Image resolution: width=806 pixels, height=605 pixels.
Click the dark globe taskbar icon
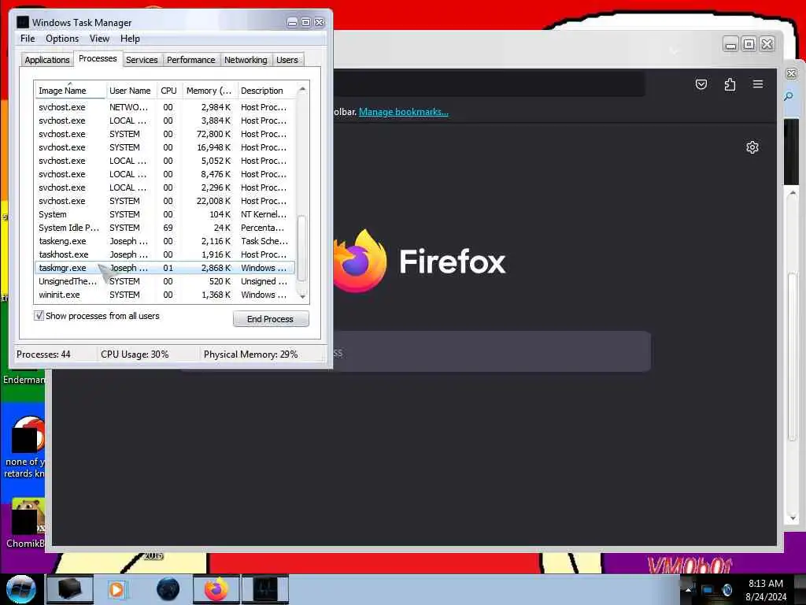[168, 589]
